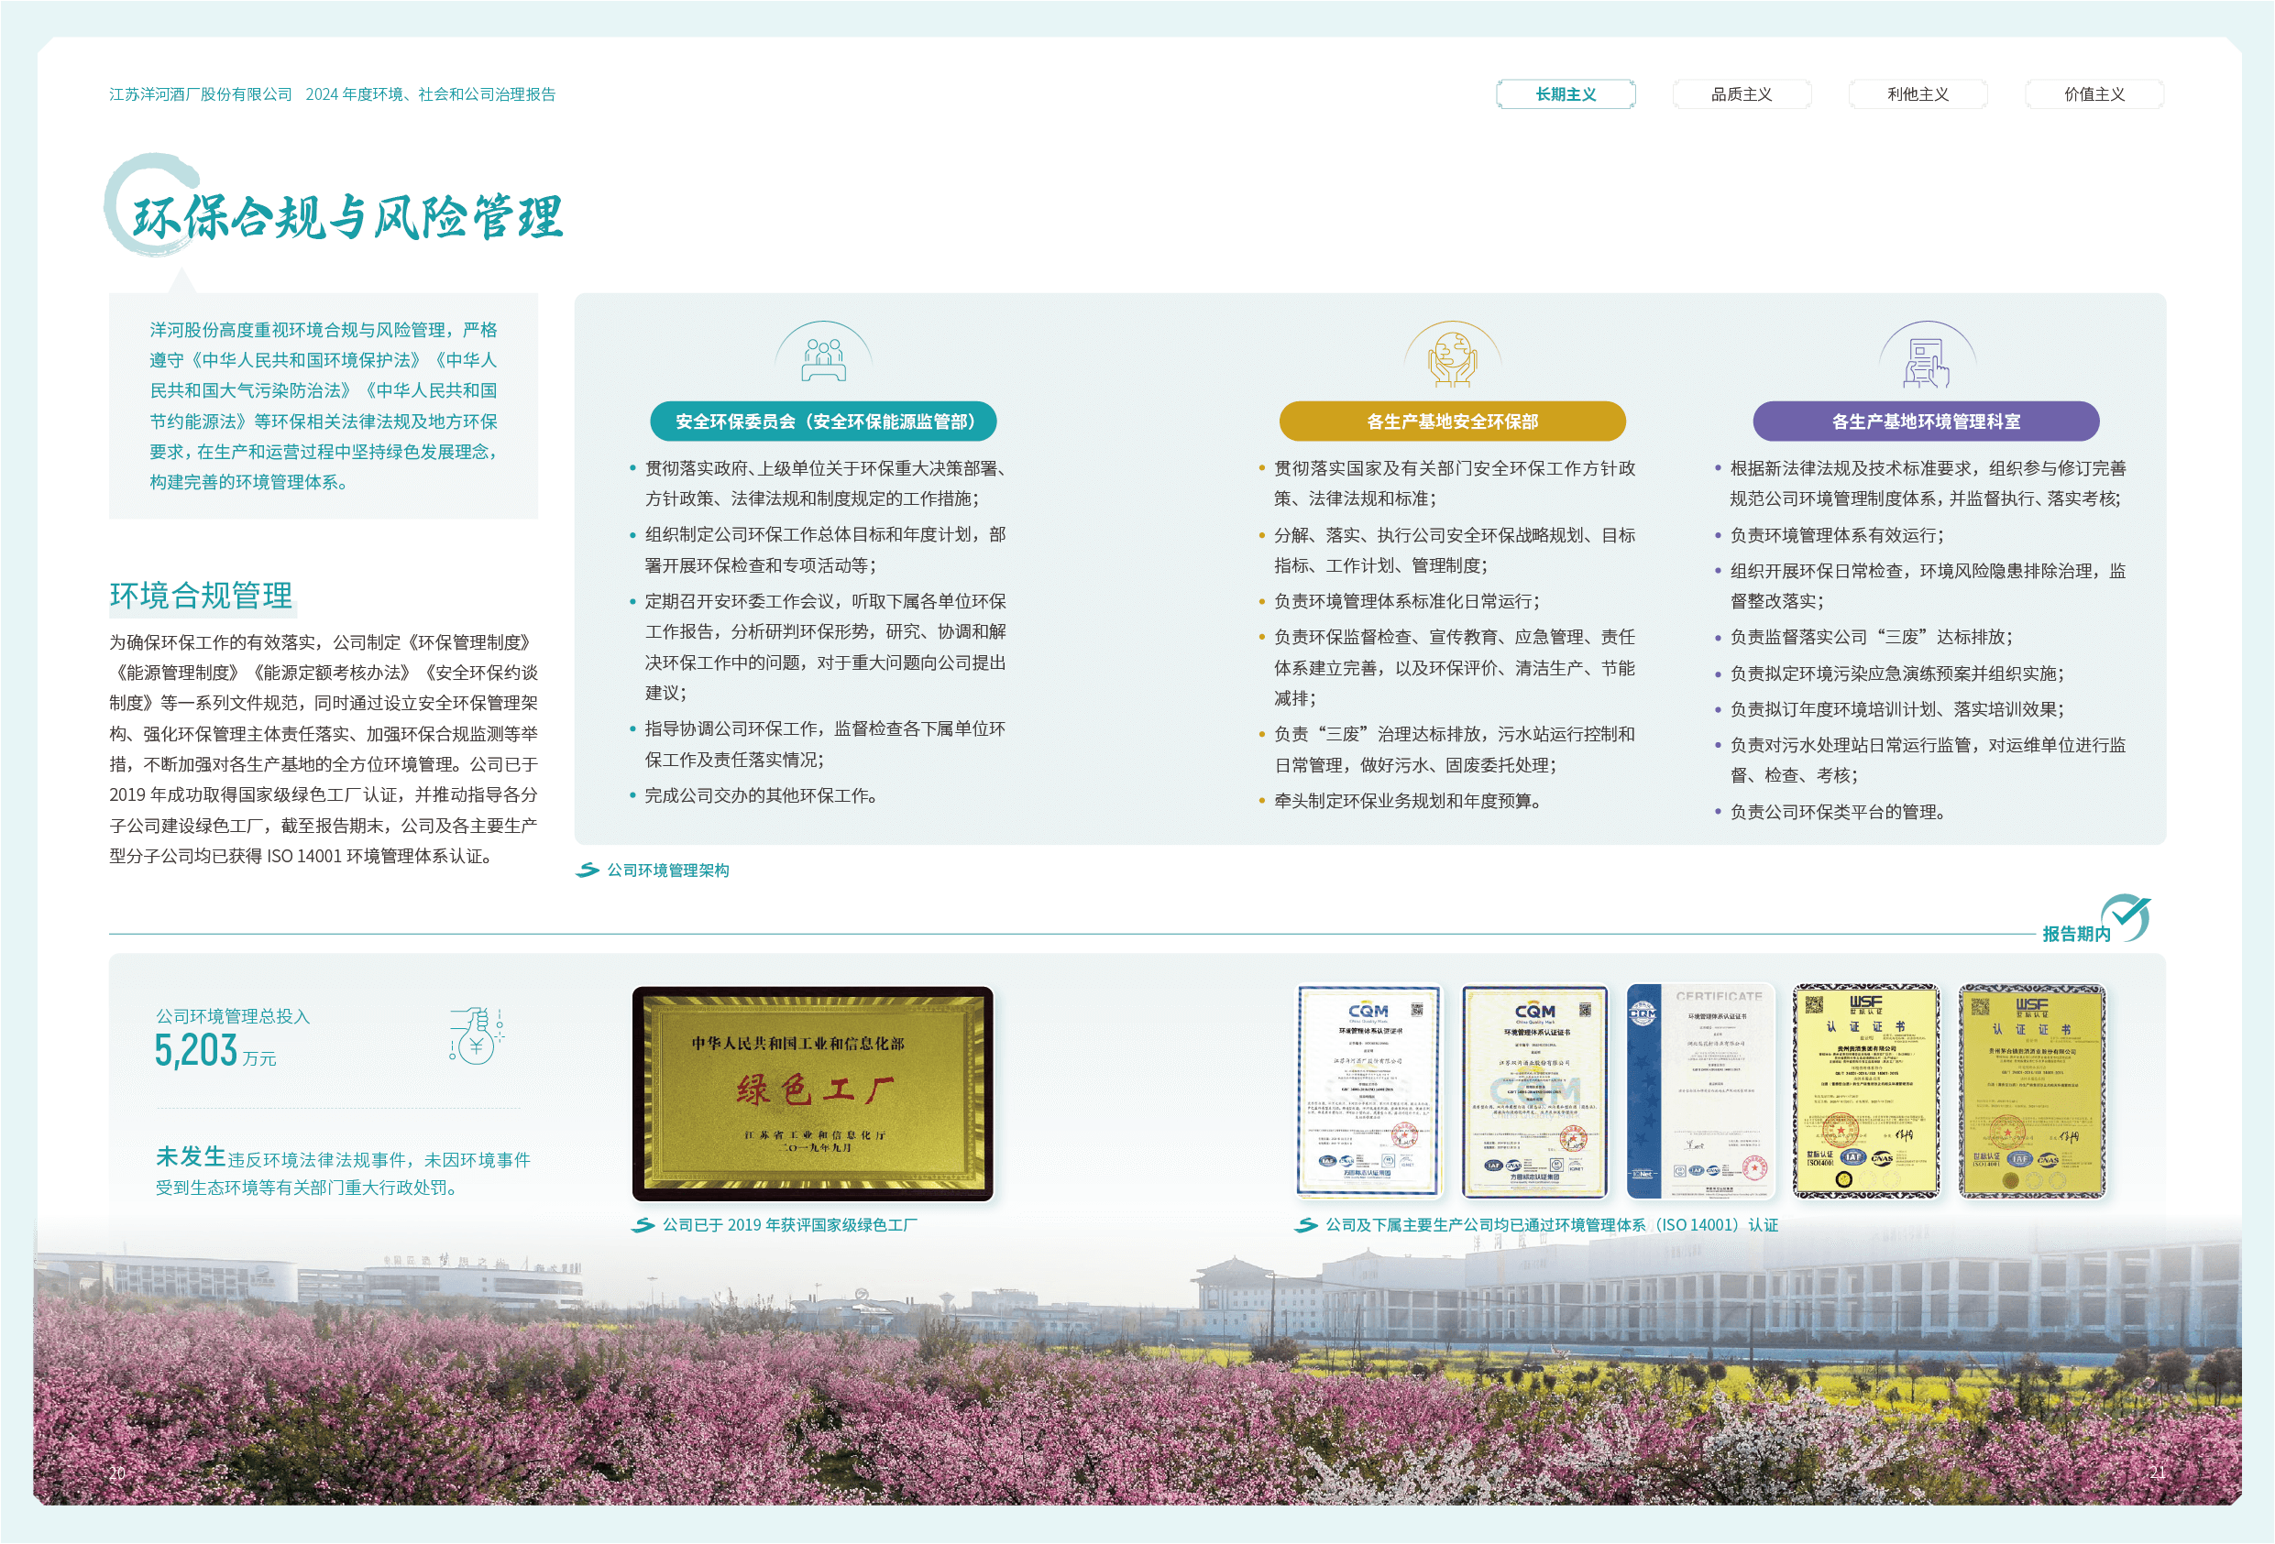Click the teal 安全环保委员会 header pill
Screen dimensions: 2275x1544
[823, 422]
